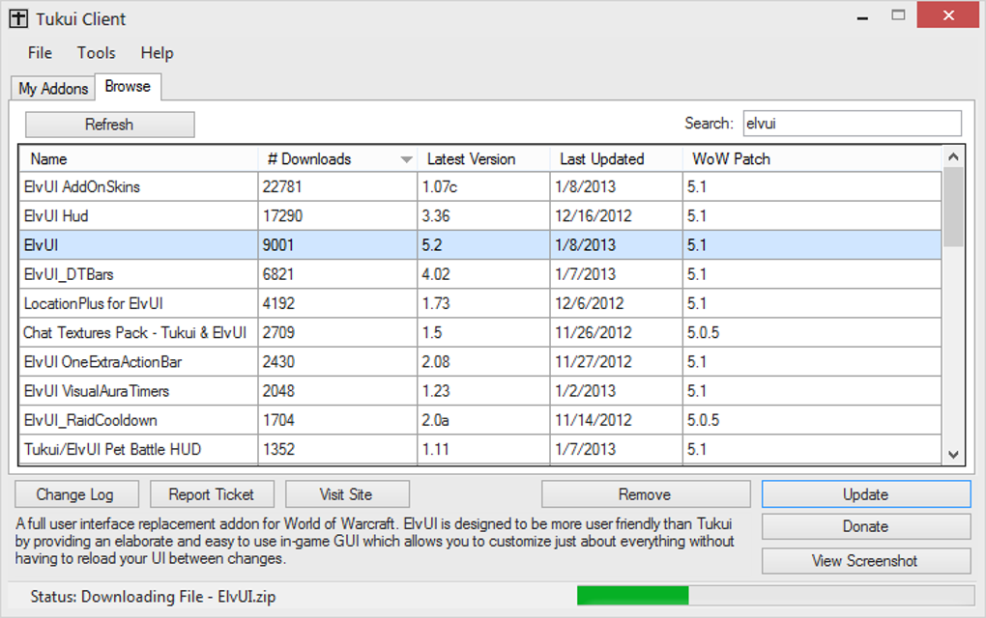Select the Browse tab
986x618 pixels.
(128, 87)
